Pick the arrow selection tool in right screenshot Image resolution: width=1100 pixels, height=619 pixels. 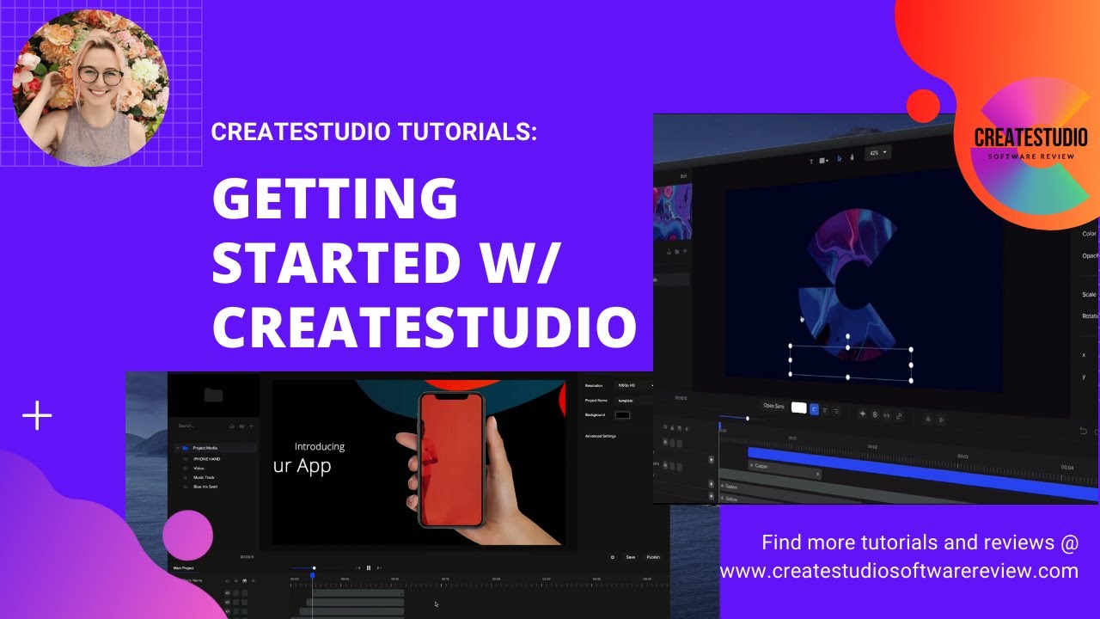coord(840,158)
